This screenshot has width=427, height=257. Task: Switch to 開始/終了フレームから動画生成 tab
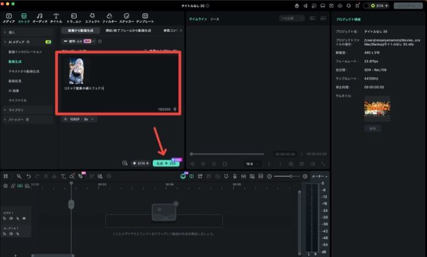click(128, 31)
